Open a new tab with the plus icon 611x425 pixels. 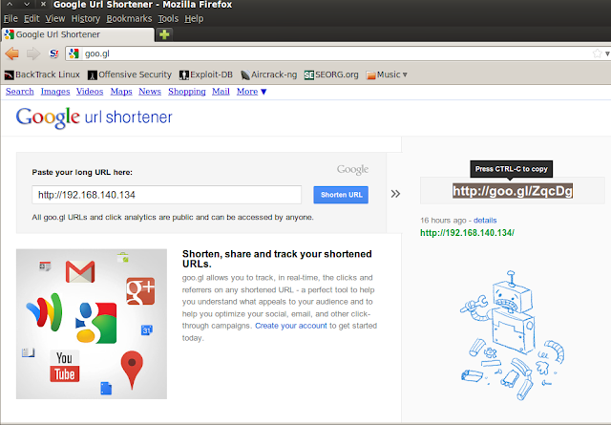[x=164, y=34]
